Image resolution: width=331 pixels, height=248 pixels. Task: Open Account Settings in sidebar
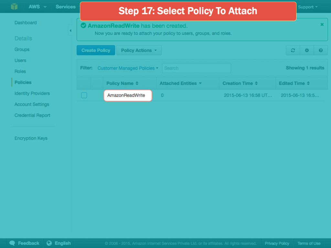(32, 104)
